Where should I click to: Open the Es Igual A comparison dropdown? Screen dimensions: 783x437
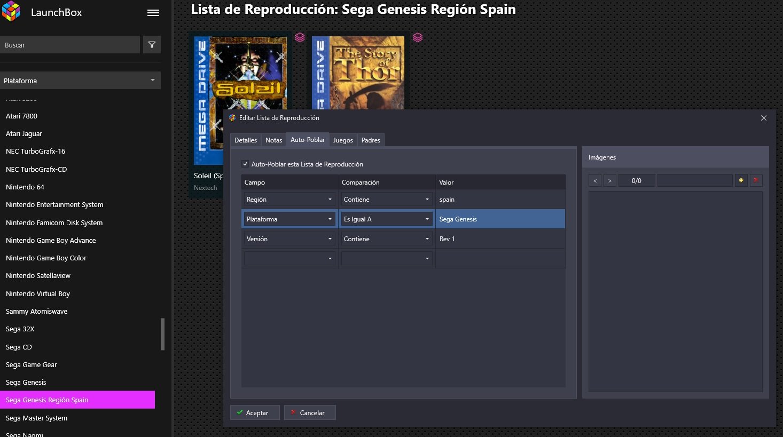pos(387,219)
